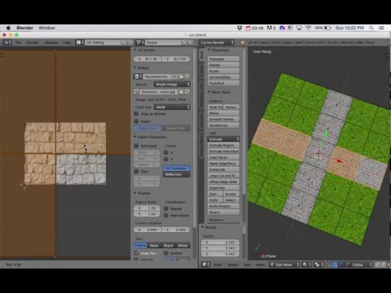Open the Window menu in macOS menu bar

point(46,28)
